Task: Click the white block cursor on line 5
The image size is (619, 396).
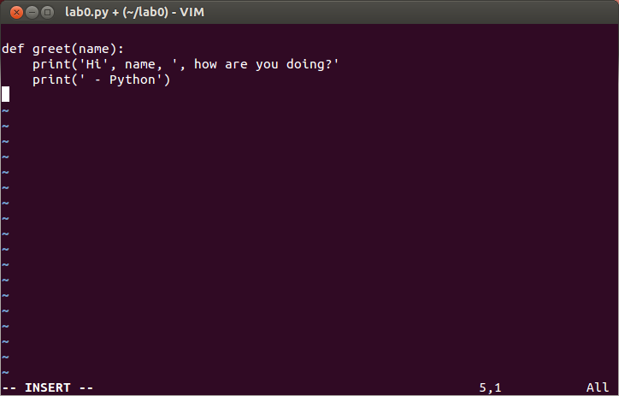Action: click(5, 95)
